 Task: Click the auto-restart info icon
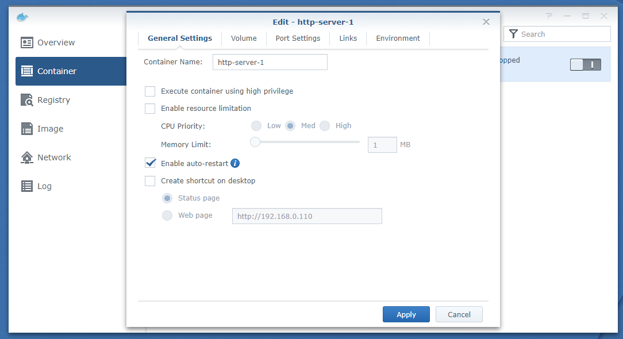[x=235, y=164]
